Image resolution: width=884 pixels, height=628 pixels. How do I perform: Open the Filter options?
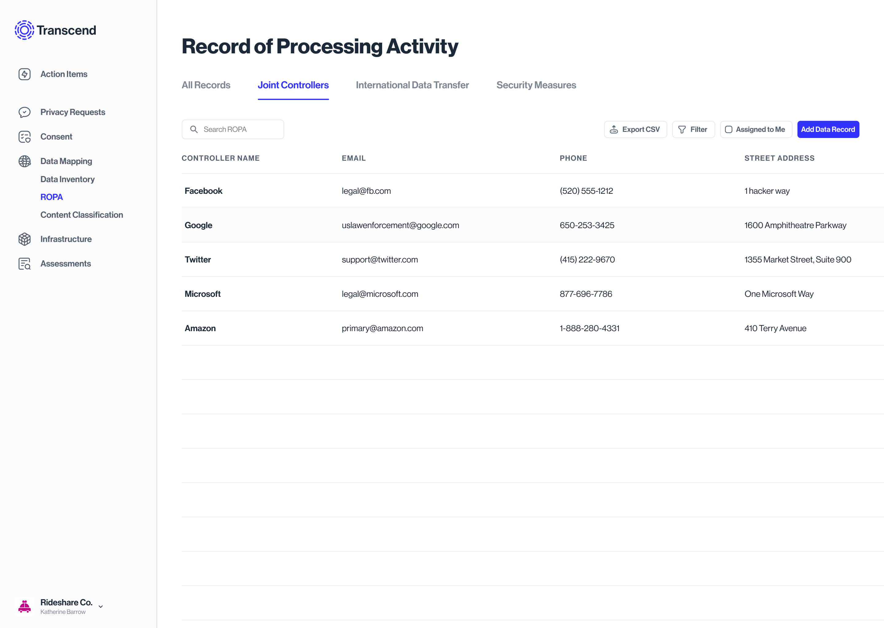coord(693,129)
